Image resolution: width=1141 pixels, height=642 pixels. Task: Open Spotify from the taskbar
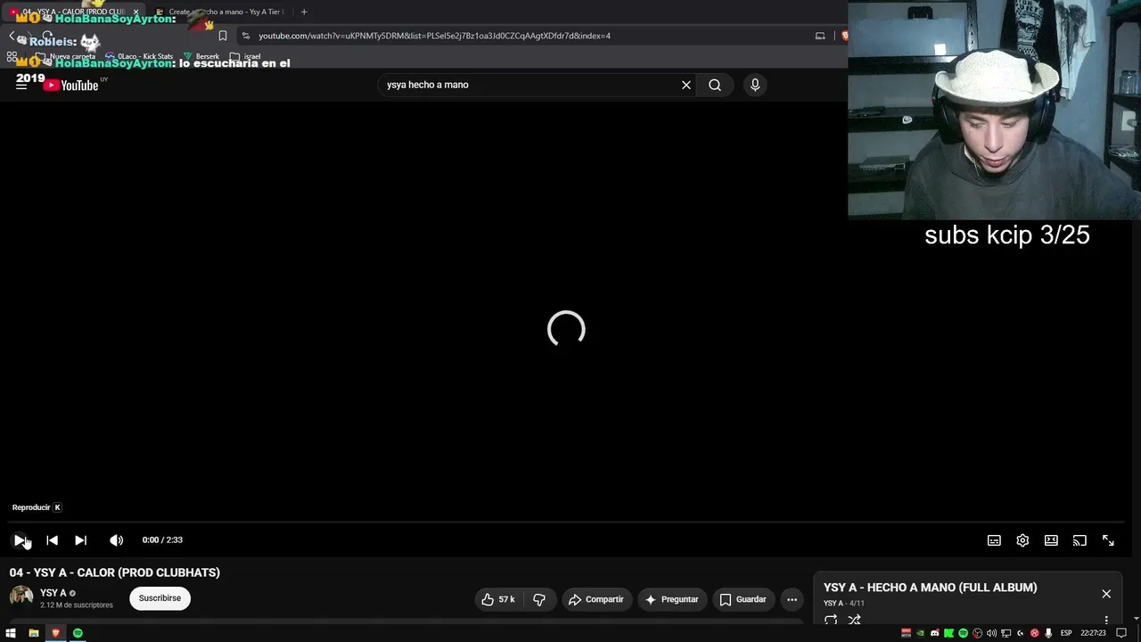tap(78, 633)
